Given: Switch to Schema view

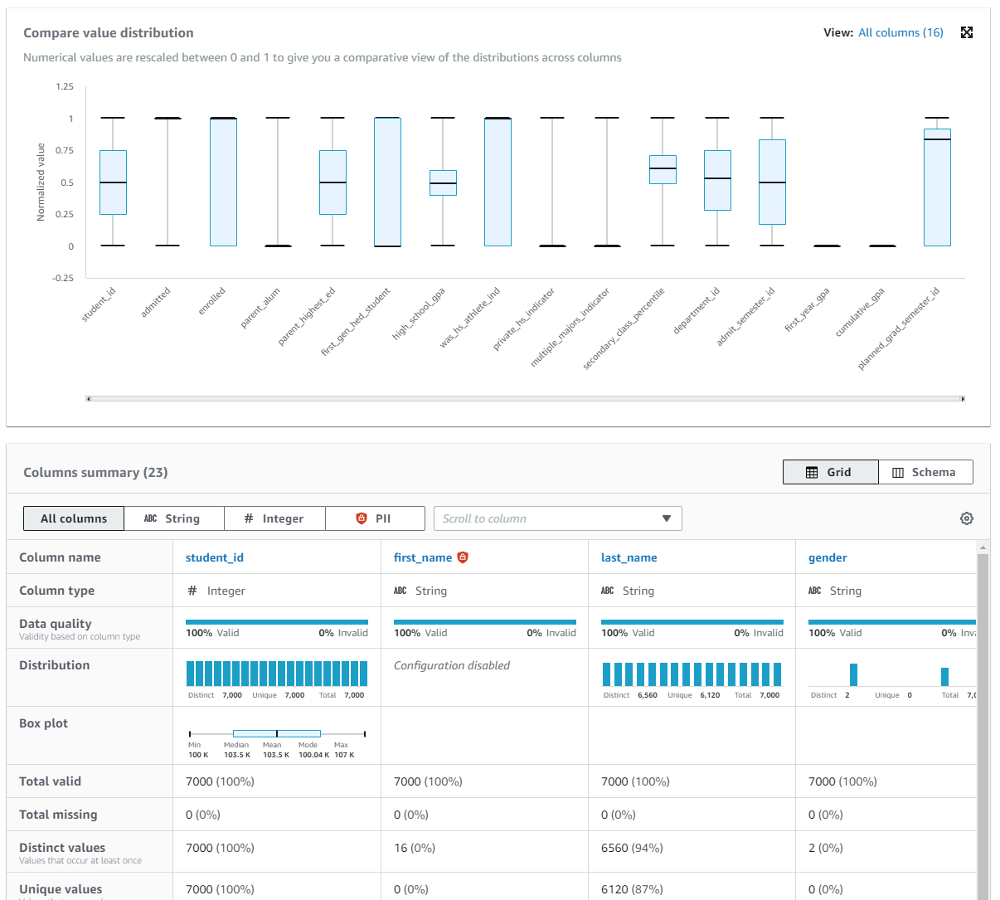Looking at the screenshot, I should [x=925, y=472].
